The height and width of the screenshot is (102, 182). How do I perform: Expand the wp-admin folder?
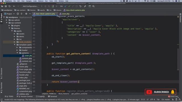[7, 20]
